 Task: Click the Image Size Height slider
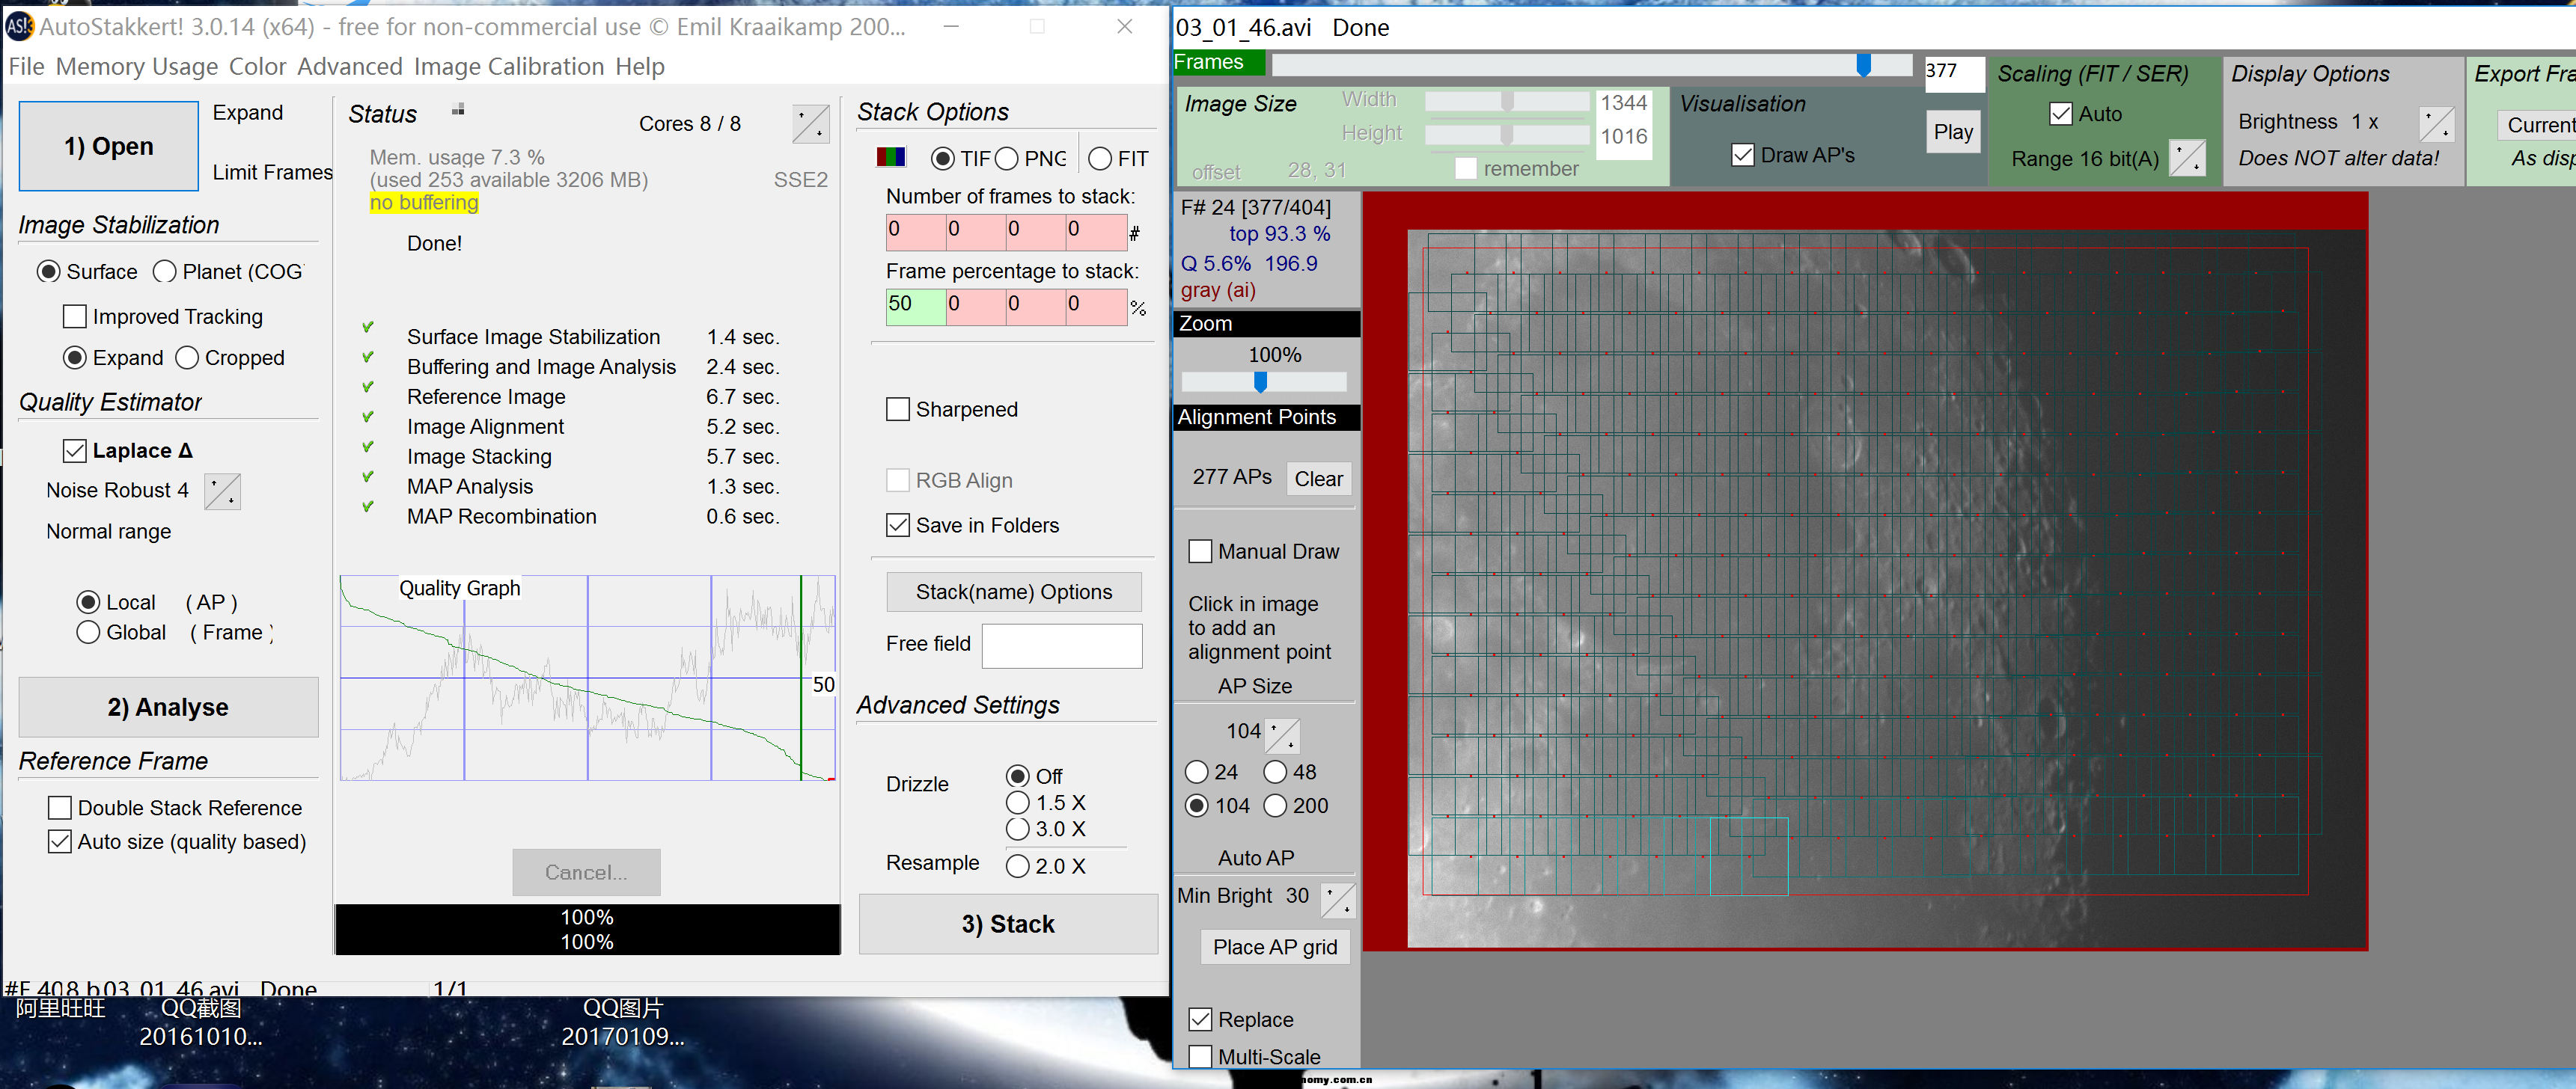(1507, 134)
